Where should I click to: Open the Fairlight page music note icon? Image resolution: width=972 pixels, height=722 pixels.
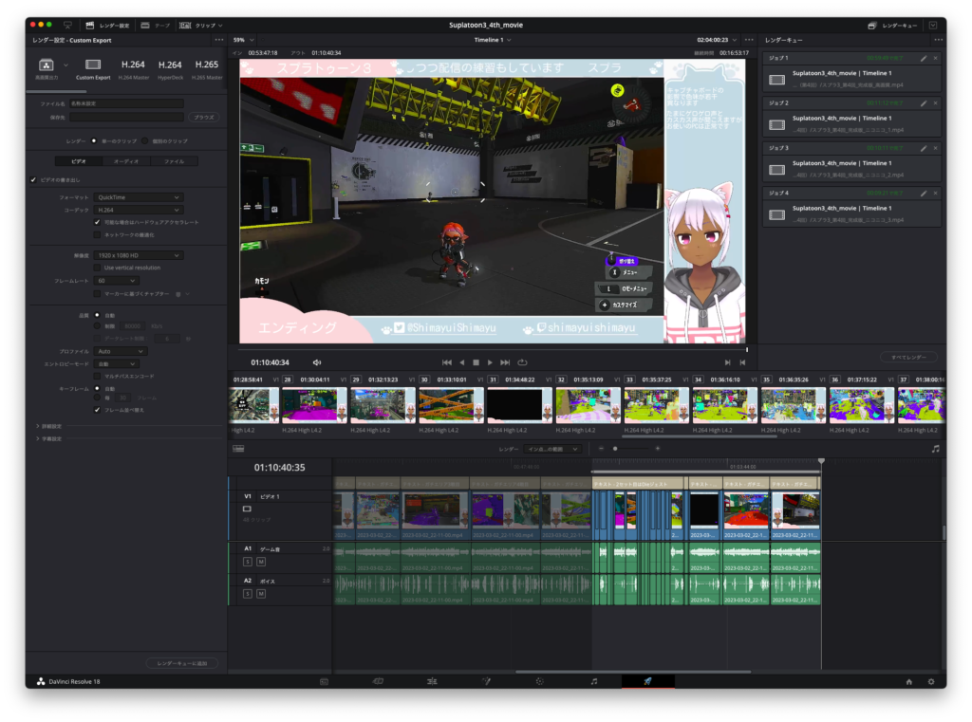tap(594, 681)
